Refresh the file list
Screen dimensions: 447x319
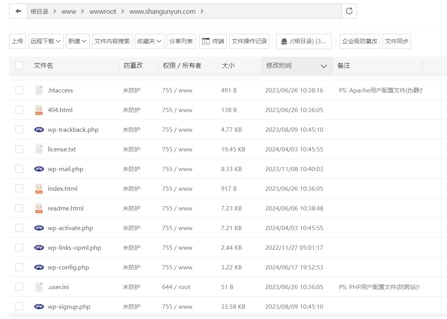[349, 11]
